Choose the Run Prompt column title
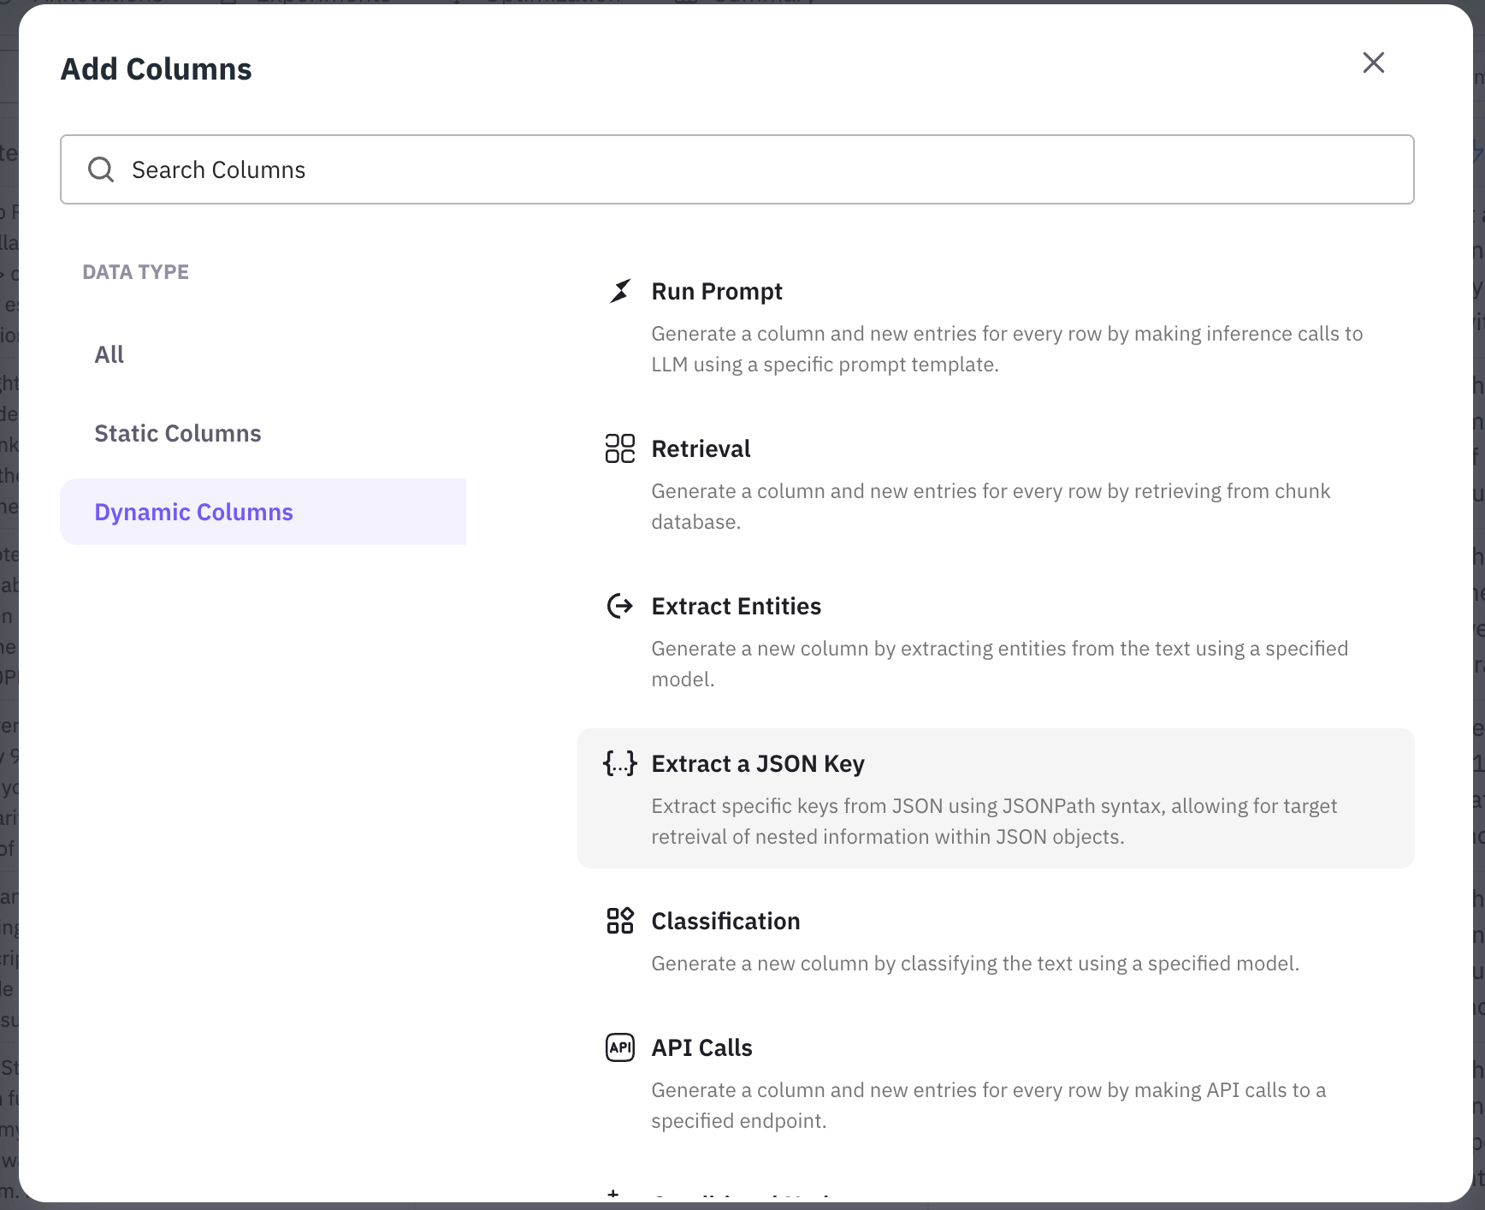 point(717,291)
